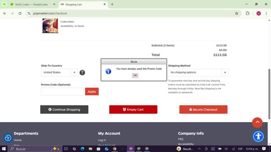271x152 pixels.
Task: Proceed to Secure Checkout
Action: pos(203,109)
